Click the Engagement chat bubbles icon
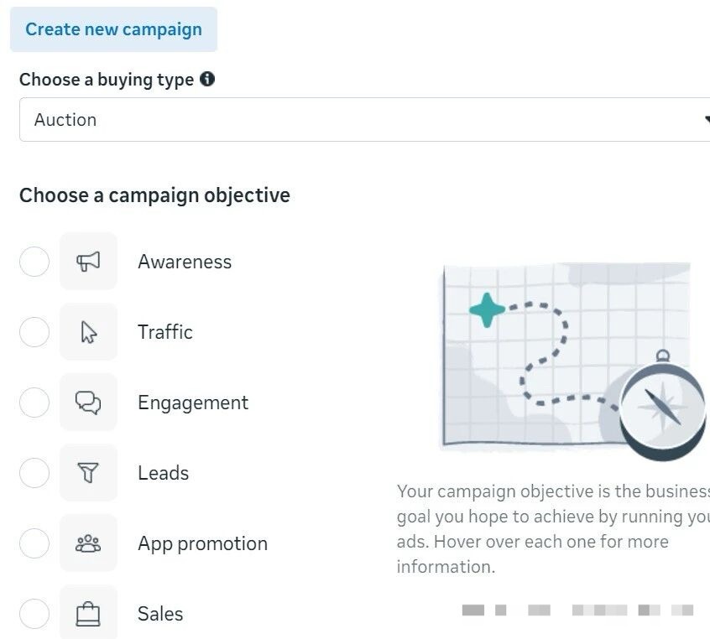The width and height of the screenshot is (710, 639). click(x=88, y=403)
